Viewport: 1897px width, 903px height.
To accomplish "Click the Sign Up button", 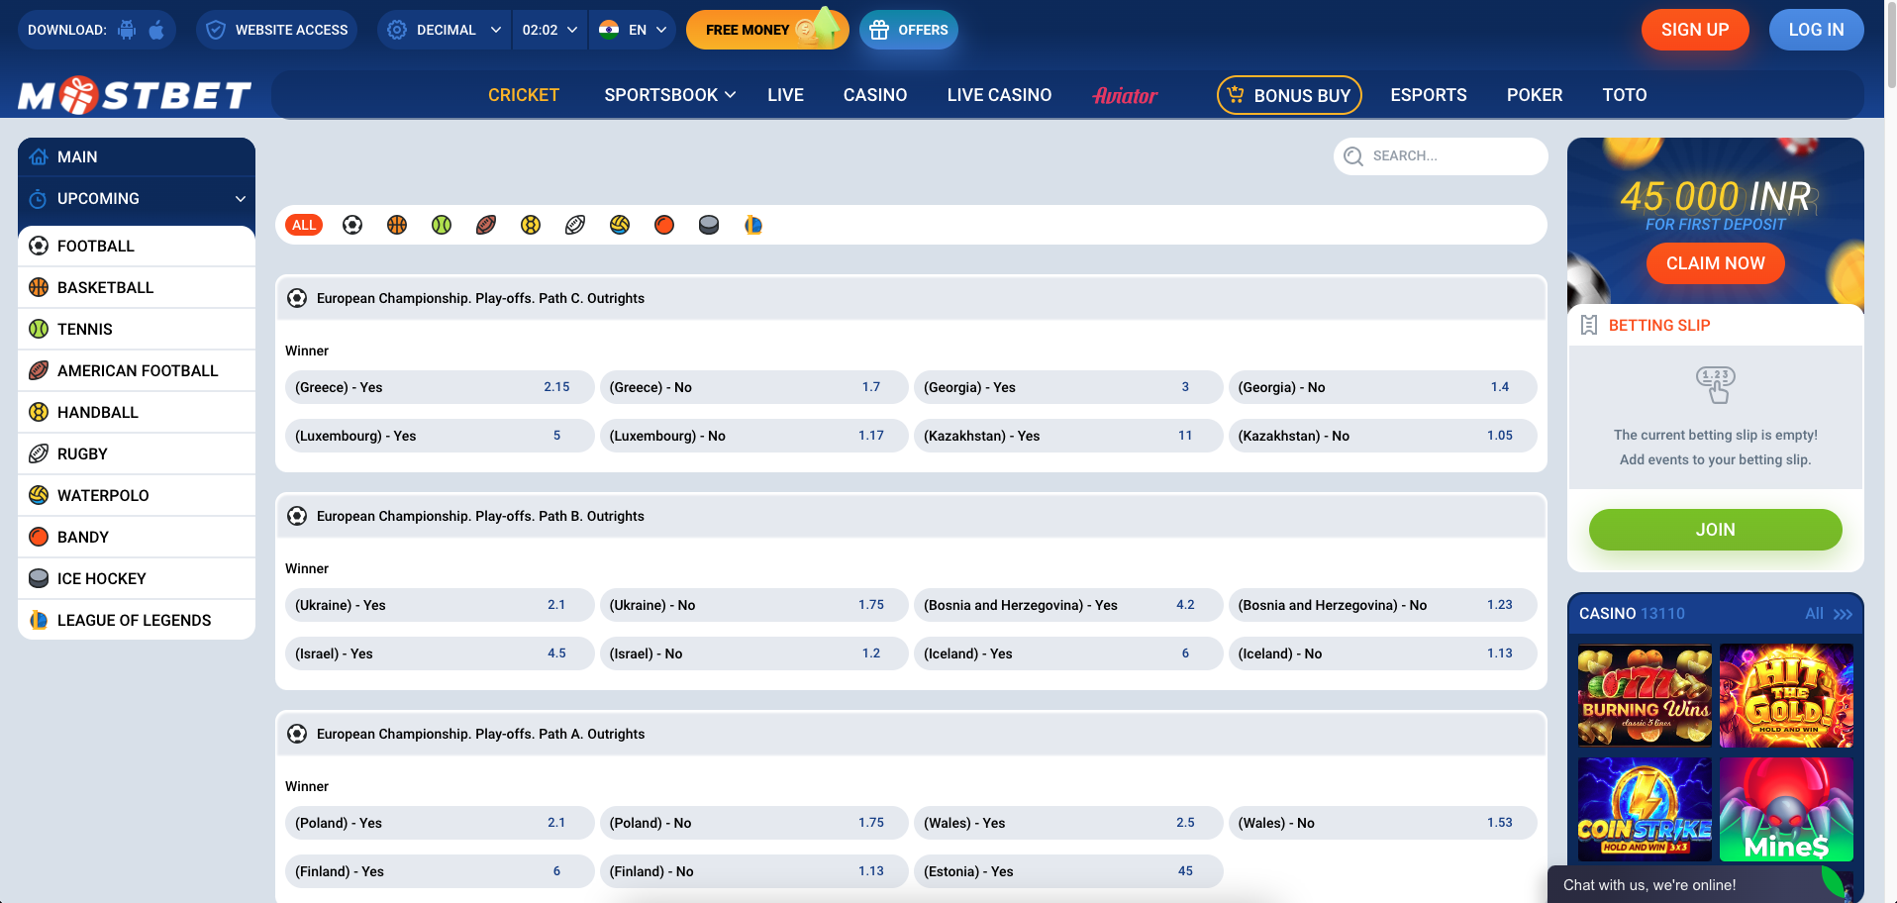I will 1695,30.
